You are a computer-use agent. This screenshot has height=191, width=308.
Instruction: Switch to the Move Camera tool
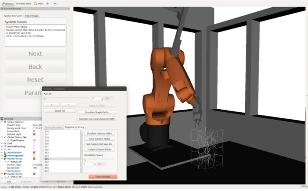coord(23,3)
